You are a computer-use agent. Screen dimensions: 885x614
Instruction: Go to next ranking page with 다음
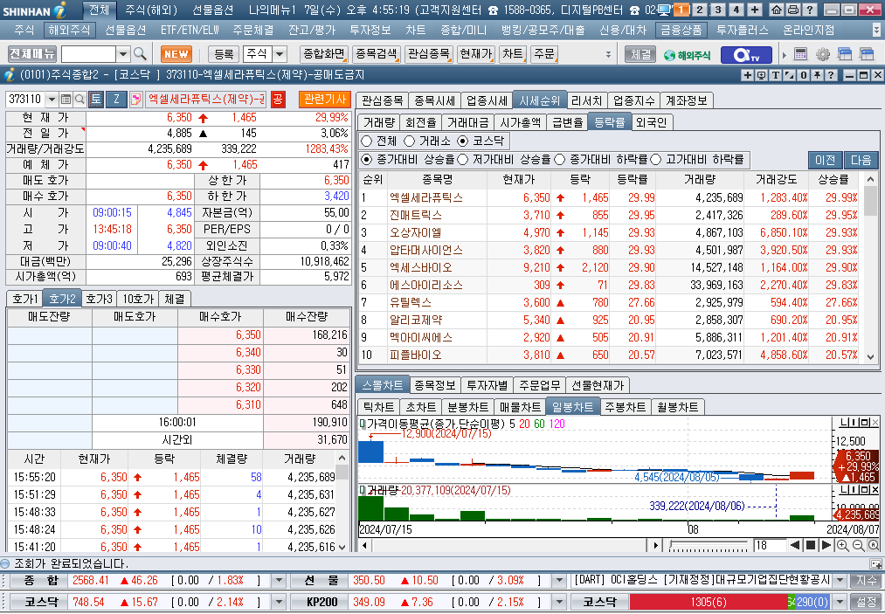pyautogui.click(x=861, y=160)
